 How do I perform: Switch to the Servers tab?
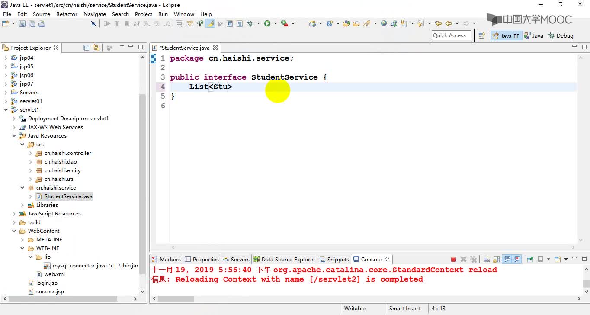236,259
